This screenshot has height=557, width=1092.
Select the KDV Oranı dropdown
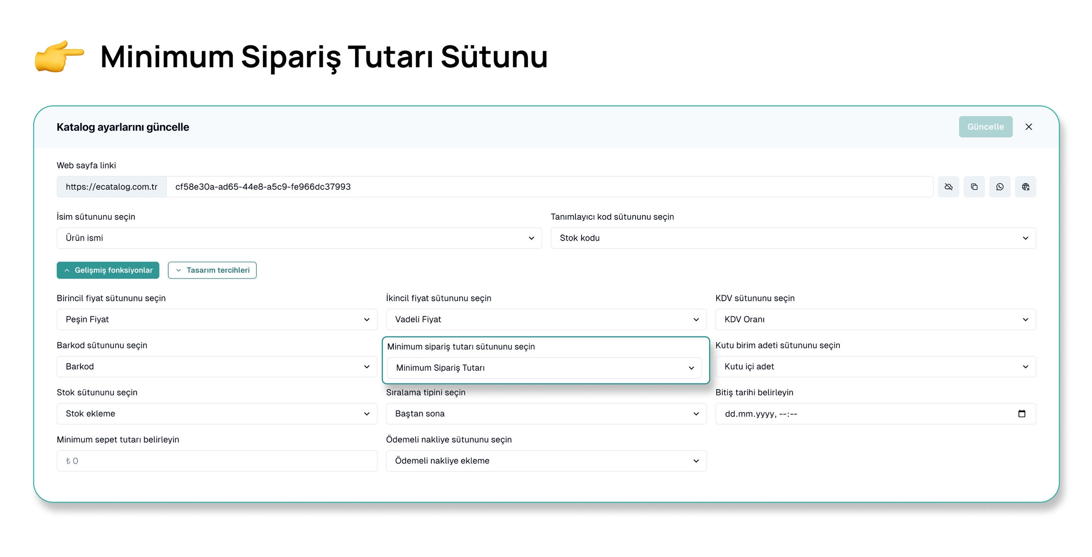click(875, 319)
